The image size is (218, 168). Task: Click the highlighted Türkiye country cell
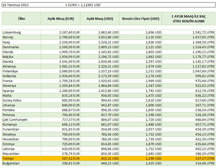coord(21,158)
